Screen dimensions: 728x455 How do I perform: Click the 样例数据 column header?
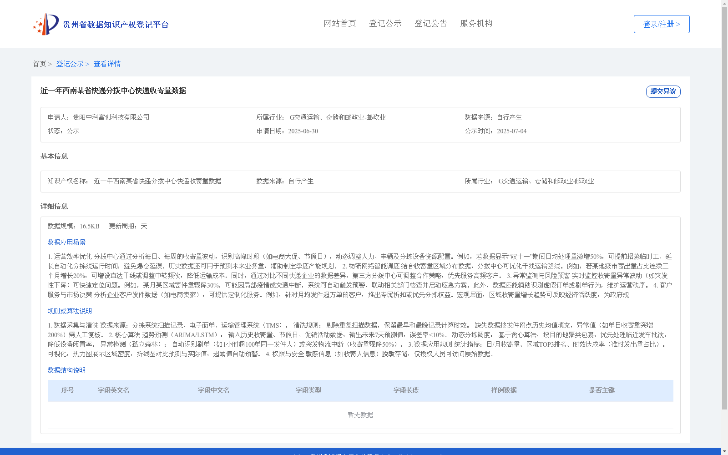point(504,390)
